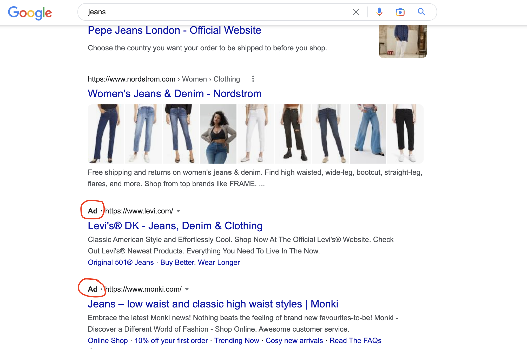This screenshot has height=349, width=527.
Task: Follow the 10% off your first order sitelink
Action: (x=171, y=340)
